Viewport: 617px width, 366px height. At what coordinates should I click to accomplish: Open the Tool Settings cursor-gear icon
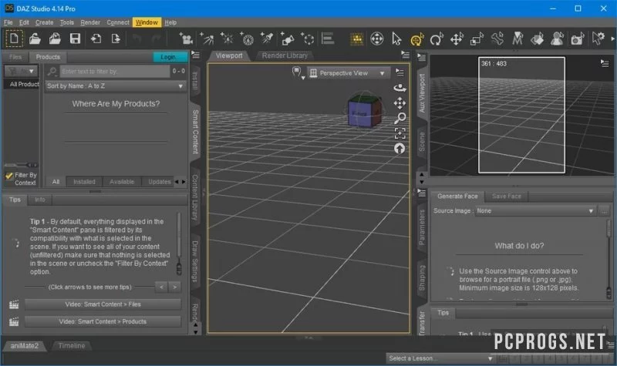coord(598,39)
